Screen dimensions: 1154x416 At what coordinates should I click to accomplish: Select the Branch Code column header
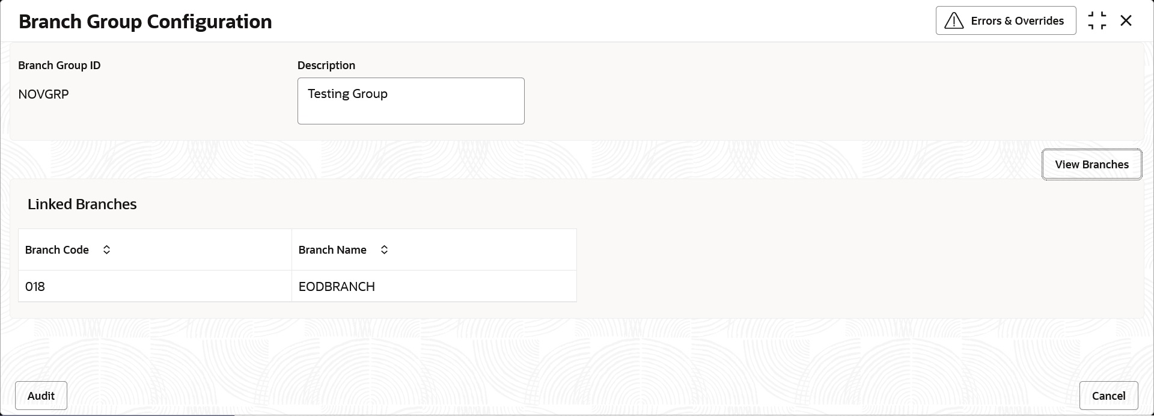tap(155, 249)
